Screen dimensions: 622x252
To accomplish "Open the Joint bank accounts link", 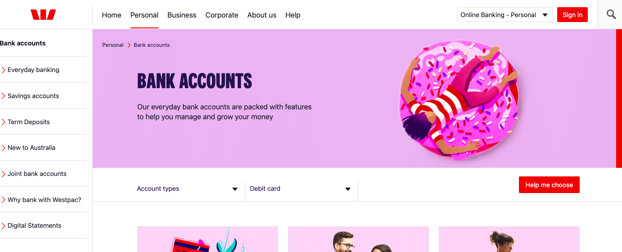I will 37,174.
